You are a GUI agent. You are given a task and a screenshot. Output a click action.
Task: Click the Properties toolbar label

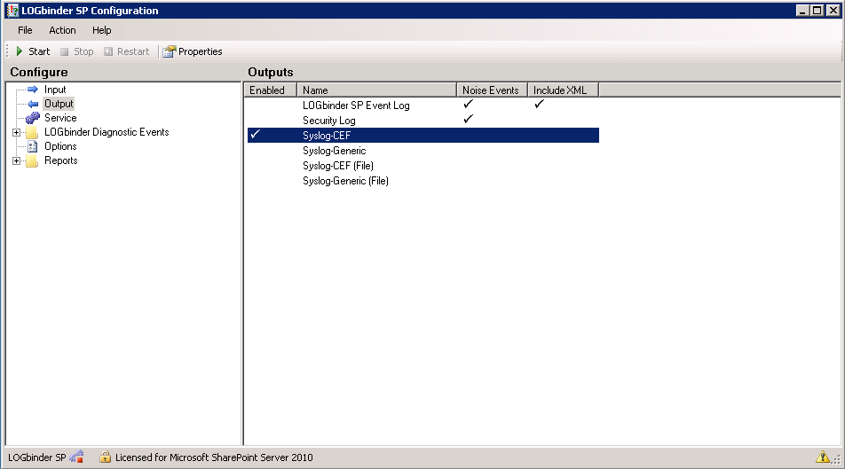(x=200, y=51)
